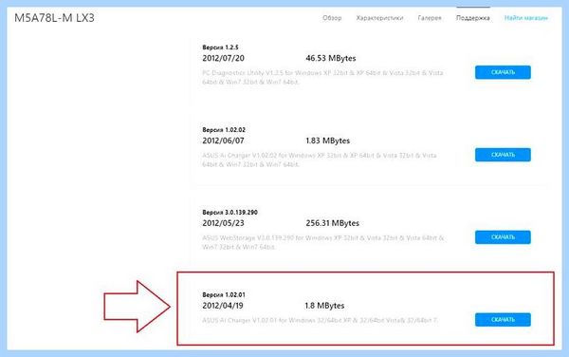Select the size 1.8 MBytes

coord(324,306)
